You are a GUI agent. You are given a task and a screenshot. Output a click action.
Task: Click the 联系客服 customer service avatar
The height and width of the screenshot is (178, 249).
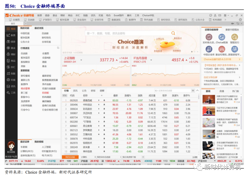pyautogui.click(x=11, y=146)
